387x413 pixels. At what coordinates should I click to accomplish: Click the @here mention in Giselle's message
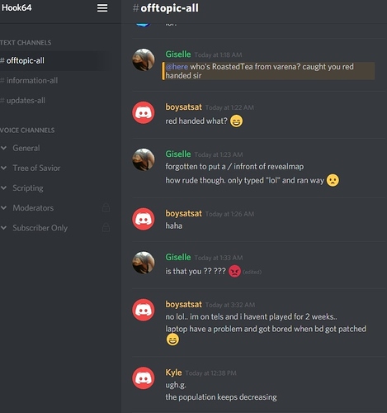pyautogui.click(x=177, y=67)
